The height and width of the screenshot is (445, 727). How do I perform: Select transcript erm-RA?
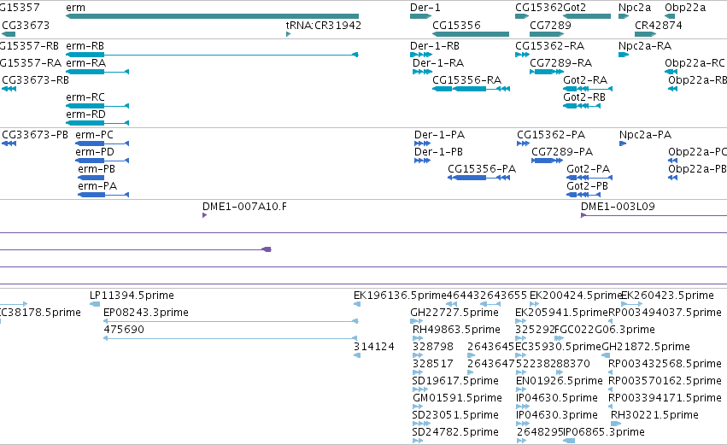click(x=97, y=72)
